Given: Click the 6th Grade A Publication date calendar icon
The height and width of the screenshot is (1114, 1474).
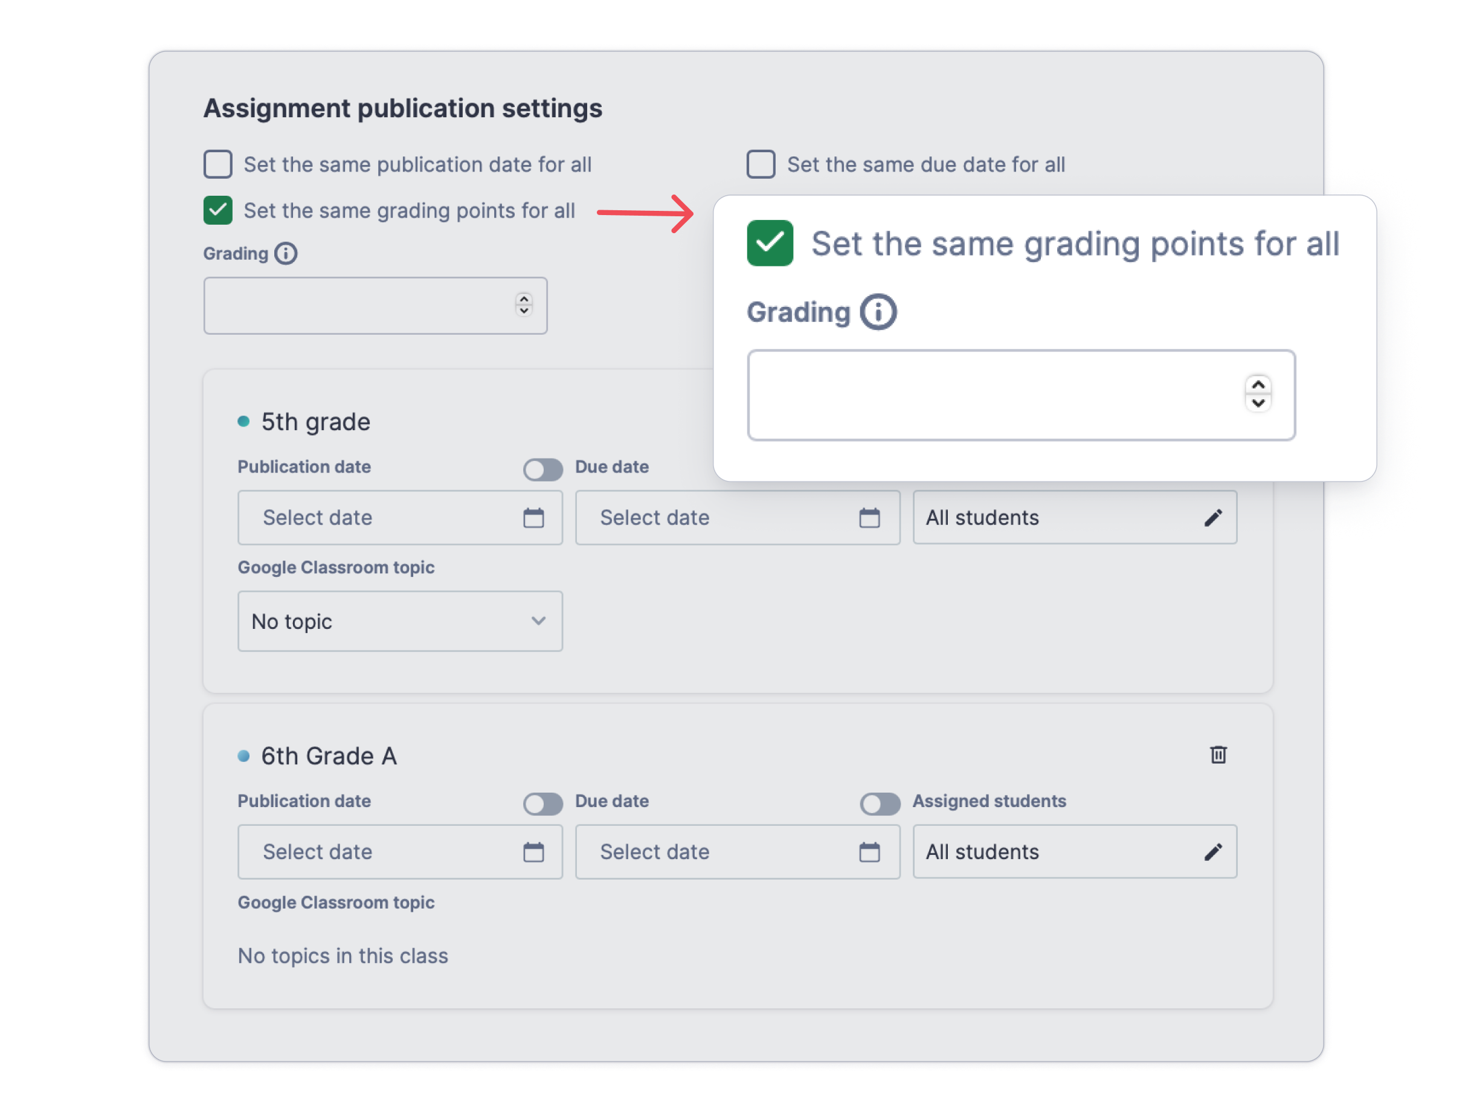Looking at the screenshot, I should (x=534, y=852).
